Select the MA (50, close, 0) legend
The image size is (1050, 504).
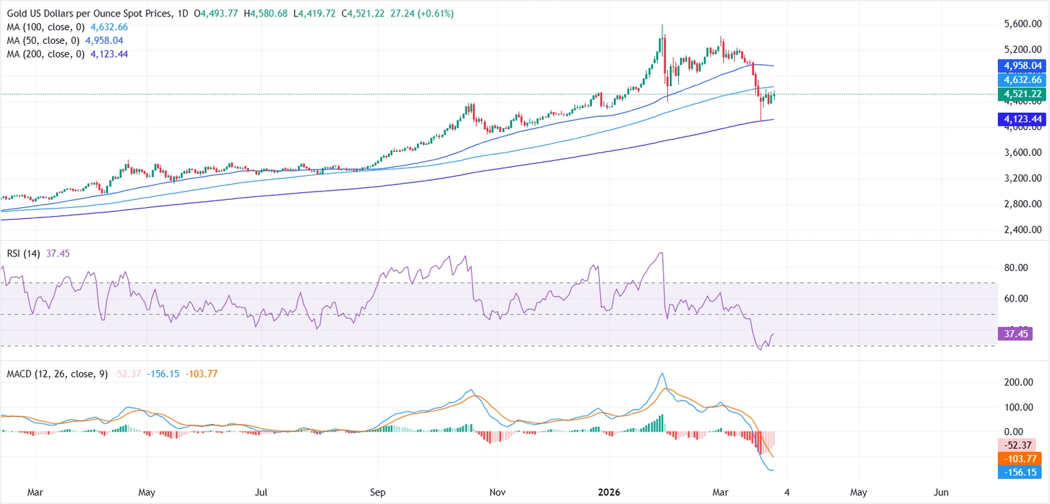coord(43,40)
